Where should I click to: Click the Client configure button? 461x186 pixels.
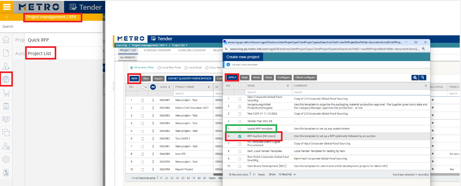305,77
